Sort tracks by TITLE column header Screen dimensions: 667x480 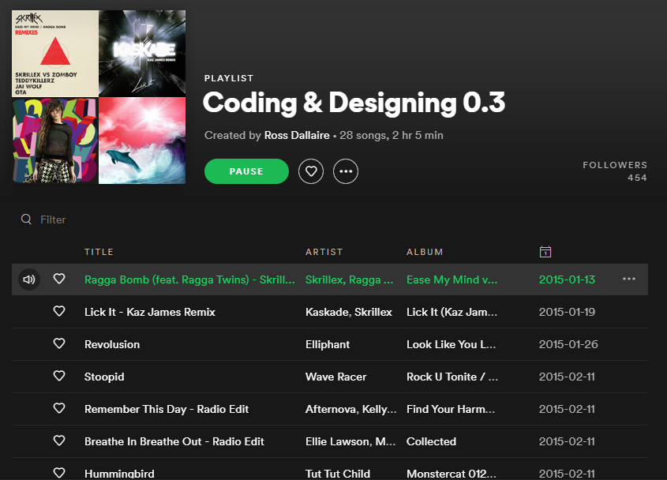(99, 252)
